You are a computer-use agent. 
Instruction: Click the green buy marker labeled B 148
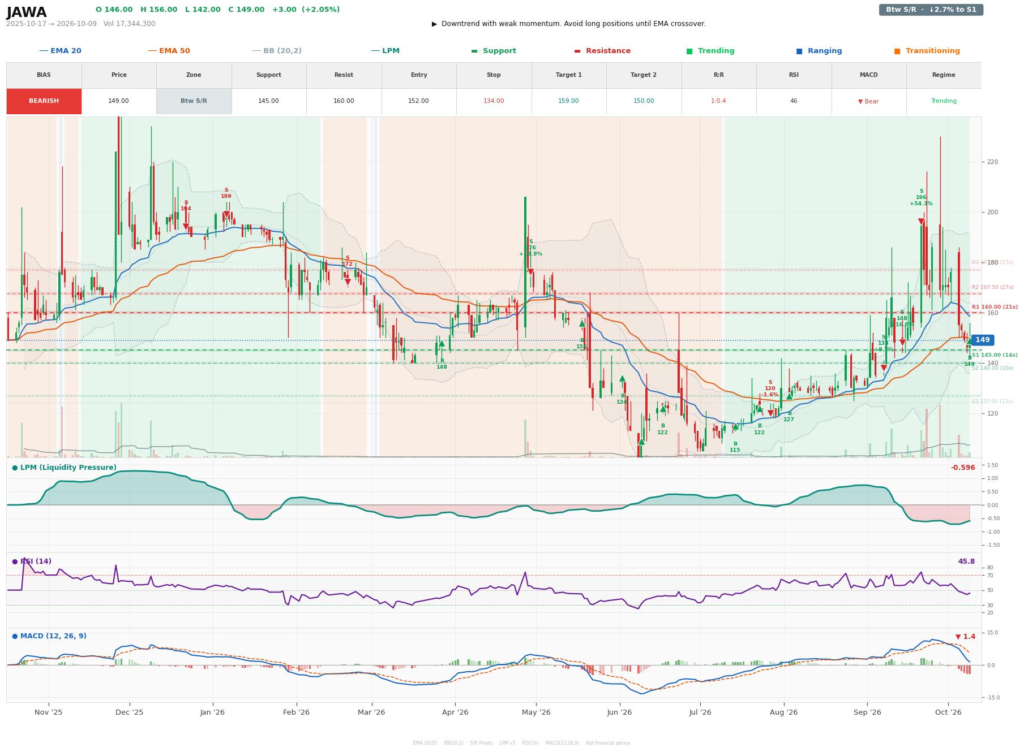point(442,343)
